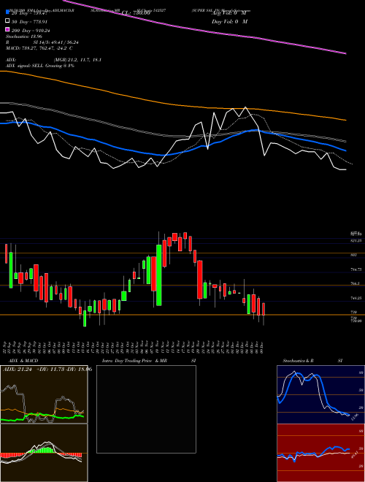This screenshot has width=365, height=482.
Task: Click the 748.25 price axis label
Action: point(356,298)
